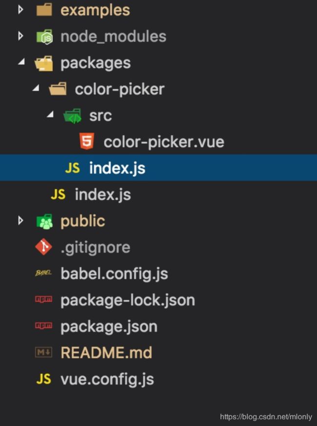Select the highlighted index.js file
The image size is (317, 426).
[158, 168]
